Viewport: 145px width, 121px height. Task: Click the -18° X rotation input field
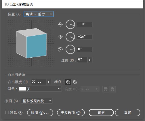click(x=85, y=24)
